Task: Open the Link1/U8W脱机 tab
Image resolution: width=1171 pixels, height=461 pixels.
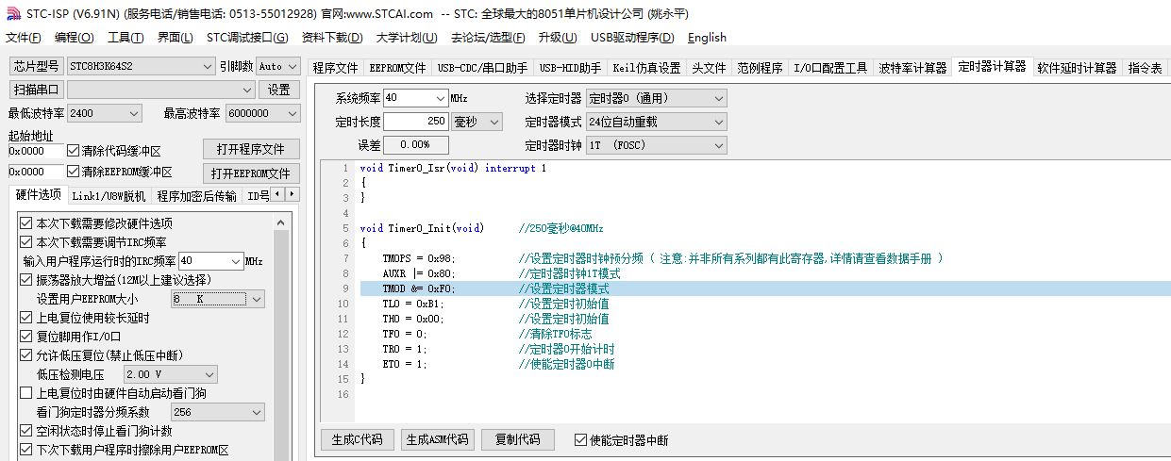Action: pyautogui.click(x=109, y=196)
